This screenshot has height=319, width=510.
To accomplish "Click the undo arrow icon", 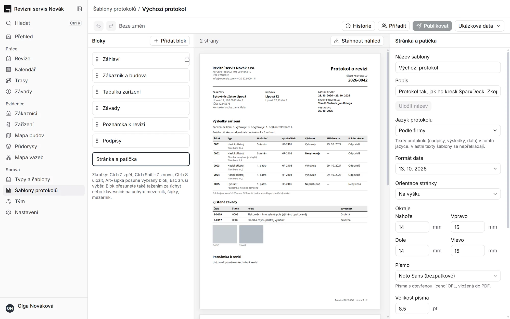I will pyautogui.click(x=98, y=26).
